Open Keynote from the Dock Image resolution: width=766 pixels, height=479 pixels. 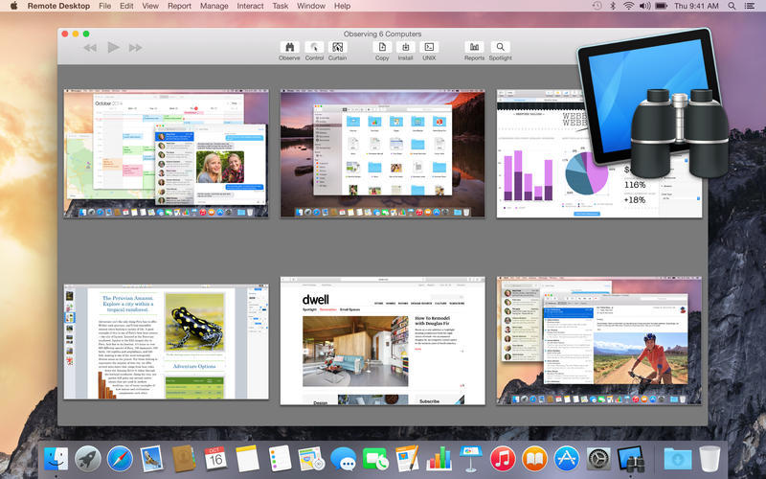click(x=471, y=459)
